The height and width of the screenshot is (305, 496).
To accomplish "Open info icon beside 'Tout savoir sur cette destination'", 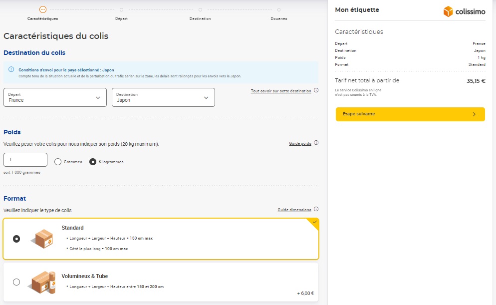I will tap(316, 90).
